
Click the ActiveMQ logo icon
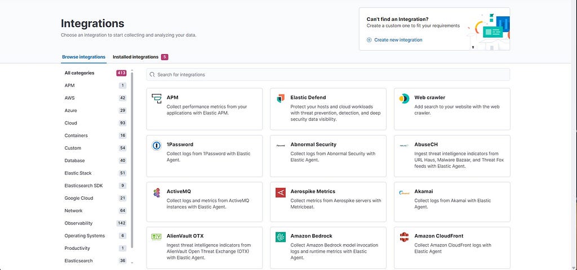tap(157, 192)
